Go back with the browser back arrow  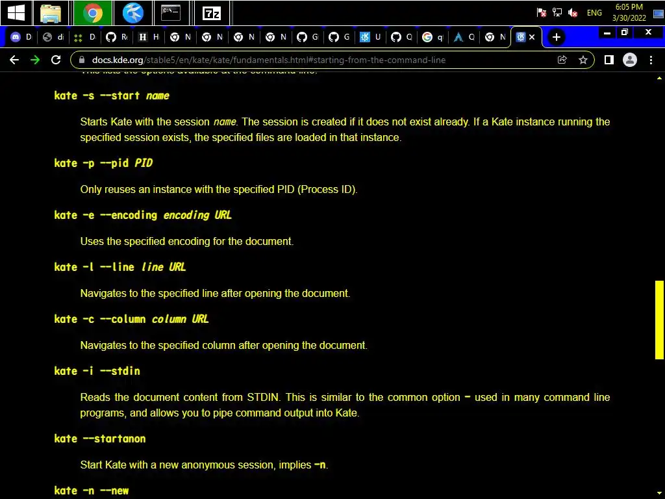pyautogui.click(x=14, y=60)
